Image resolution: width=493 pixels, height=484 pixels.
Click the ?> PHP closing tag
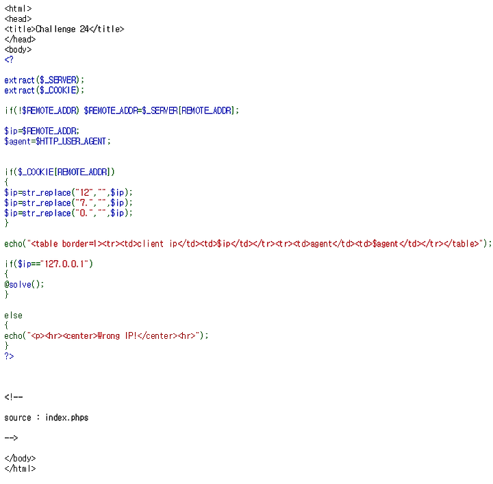tap(9, 356)
